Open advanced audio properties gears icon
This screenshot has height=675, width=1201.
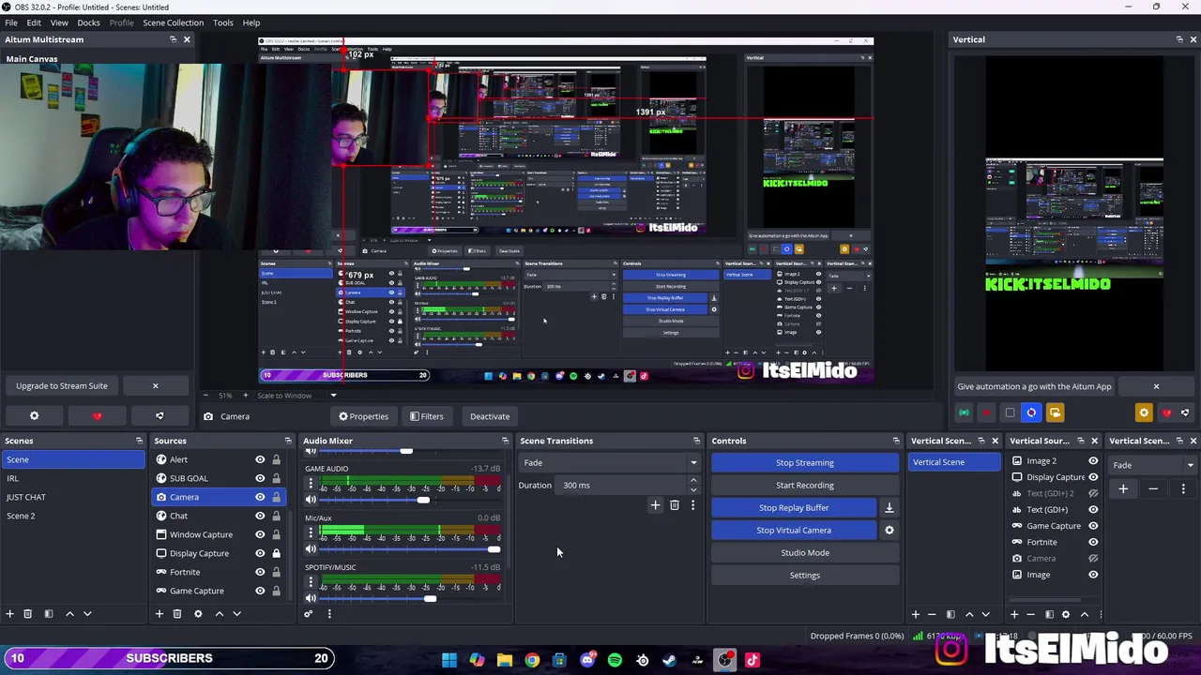pyautogui.click(x=309, y=614)
